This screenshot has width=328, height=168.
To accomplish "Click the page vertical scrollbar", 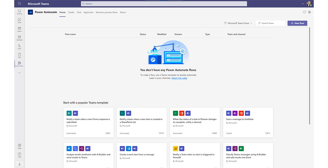I will tap(309, 76).
